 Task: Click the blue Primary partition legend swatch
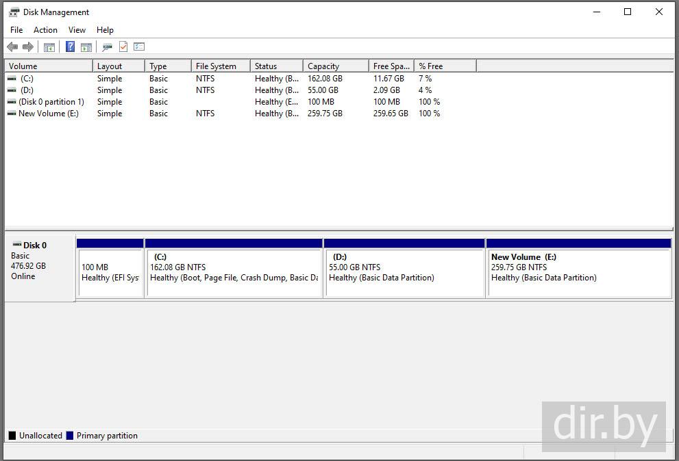(x=70, y=436)
